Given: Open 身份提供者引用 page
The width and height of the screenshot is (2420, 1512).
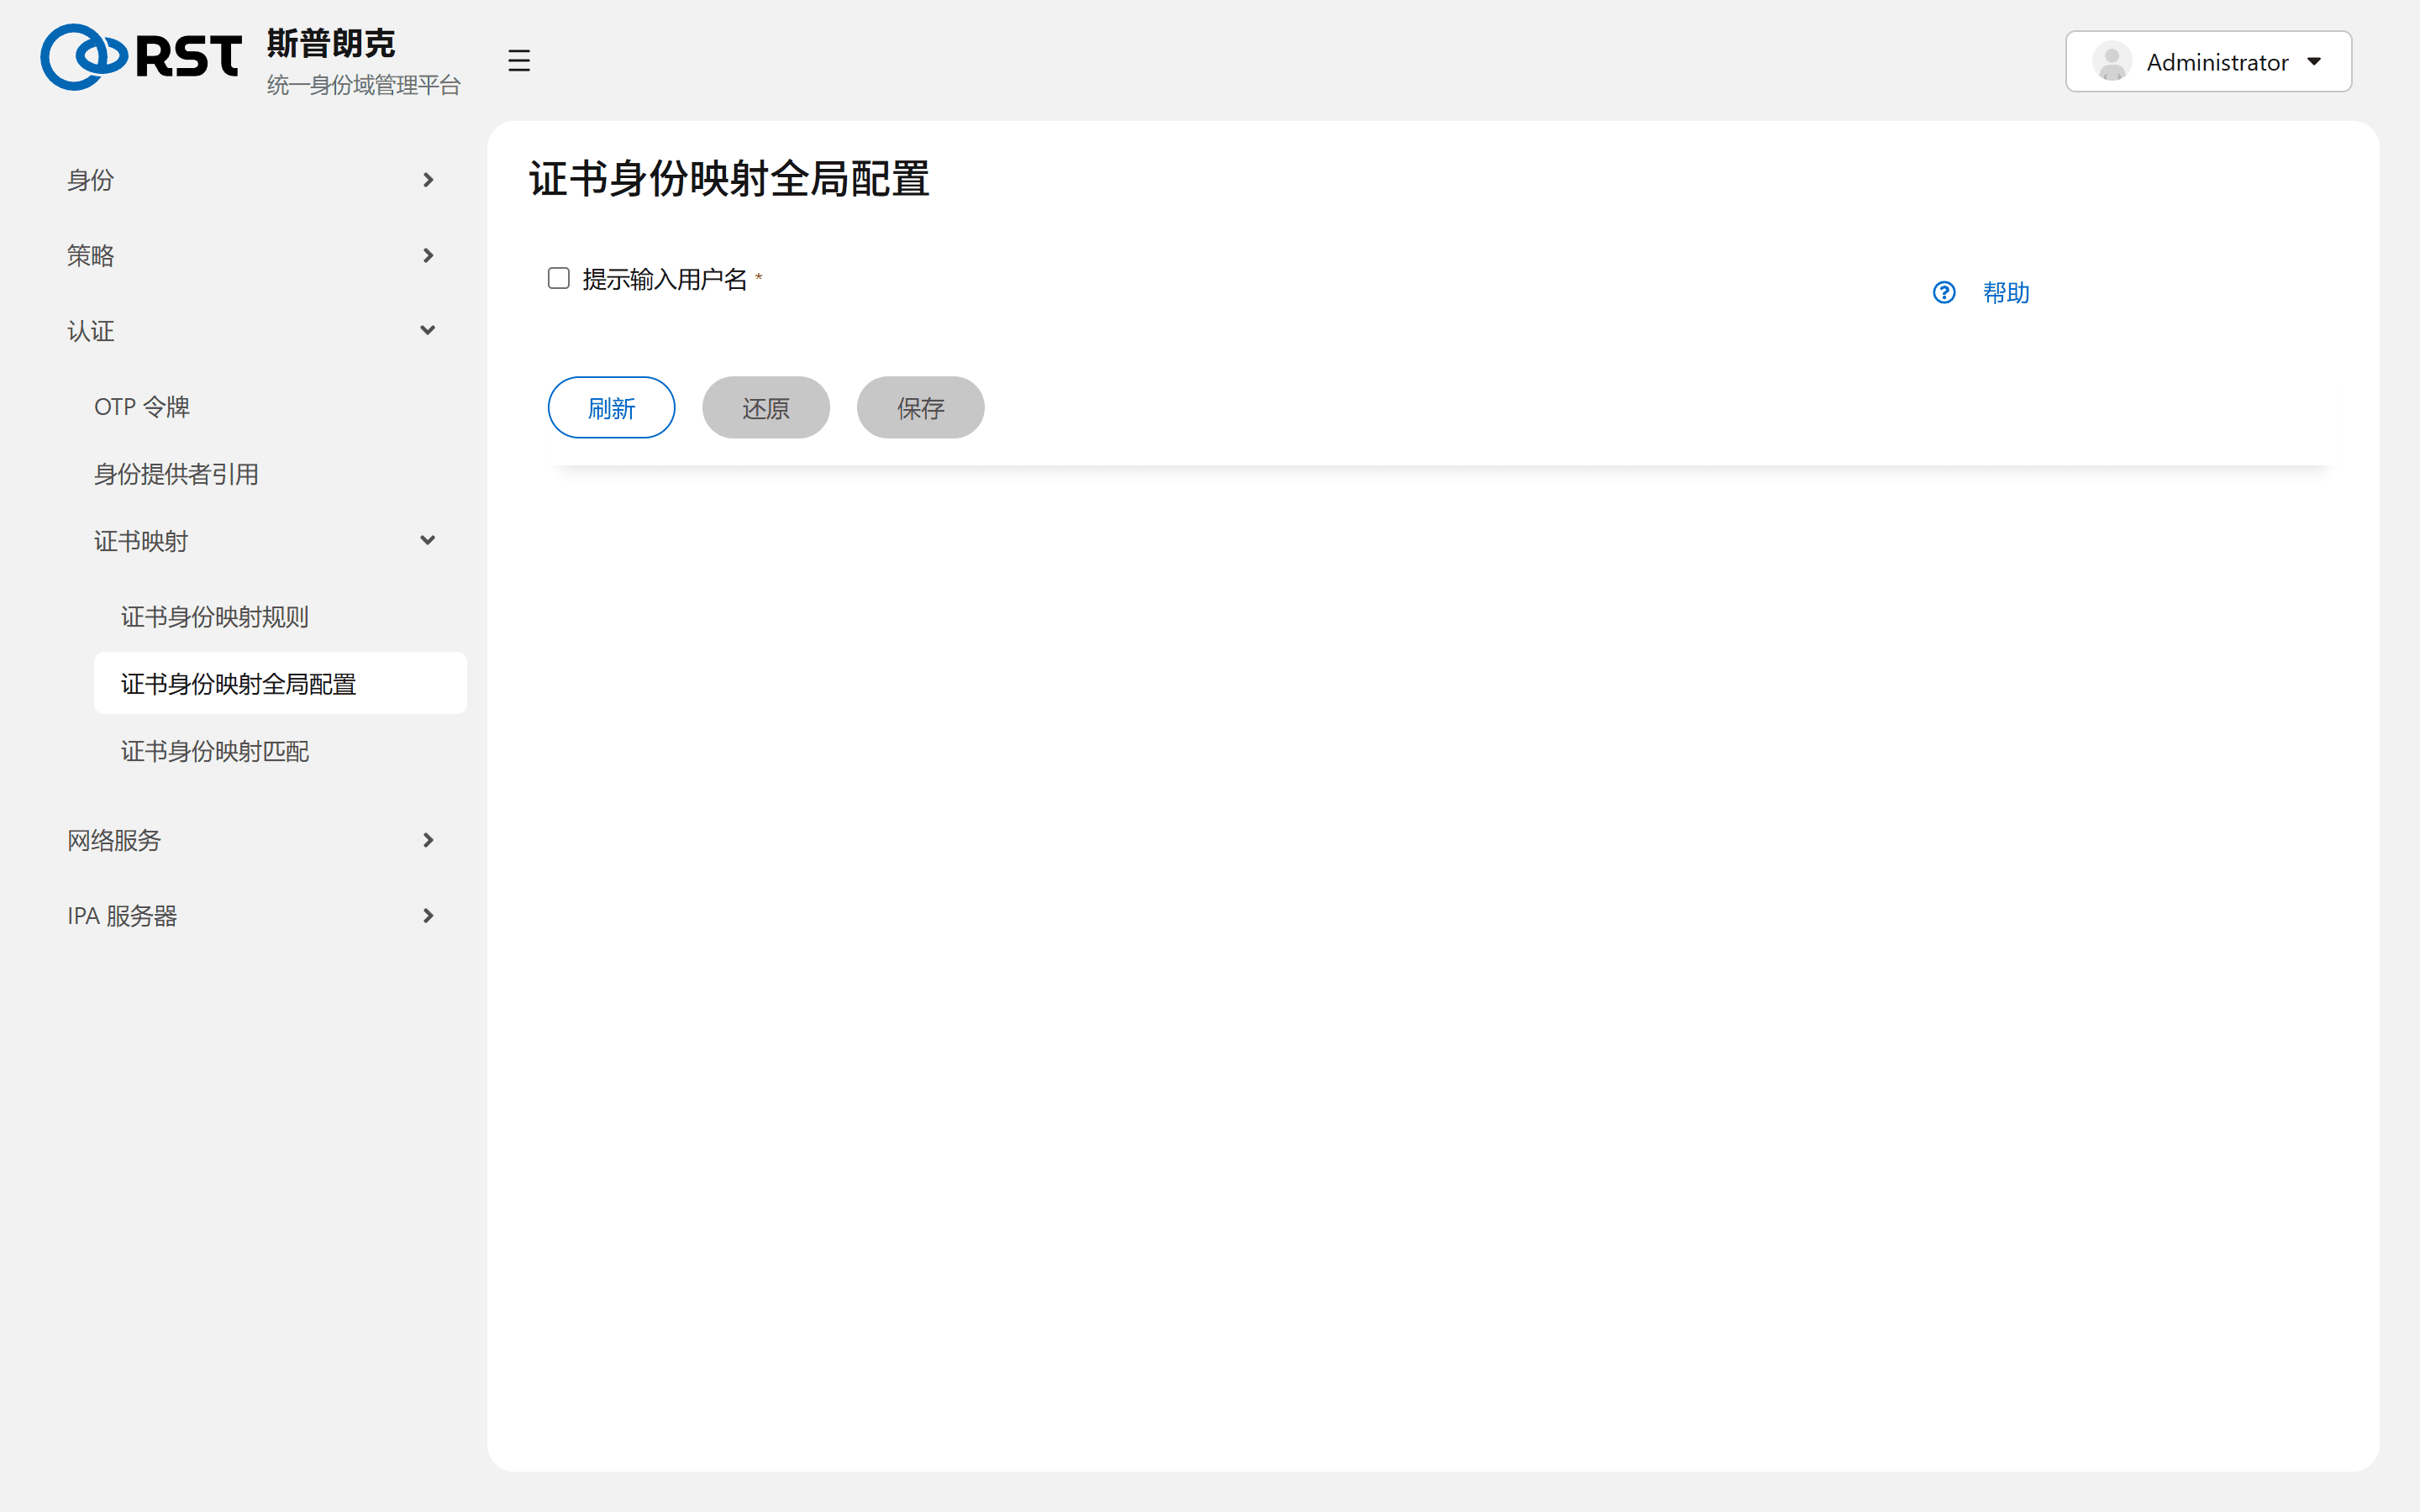Looking at the screenshot, I should point(176,474).
